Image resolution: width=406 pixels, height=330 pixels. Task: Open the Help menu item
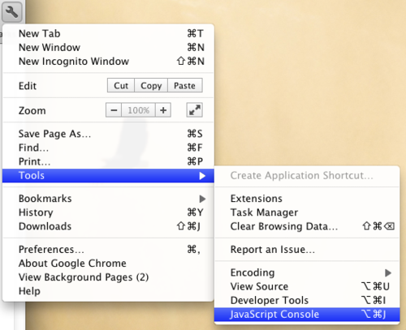click(x=108, y=291)
